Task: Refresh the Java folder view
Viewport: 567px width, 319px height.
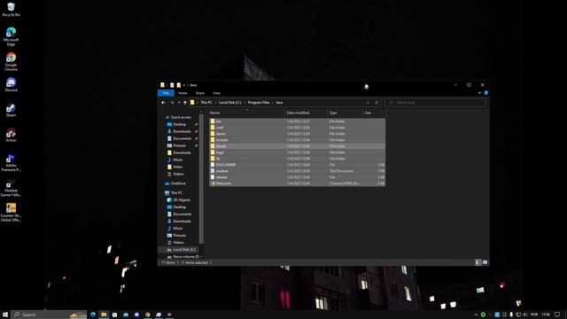Action: tap(377, 103)
